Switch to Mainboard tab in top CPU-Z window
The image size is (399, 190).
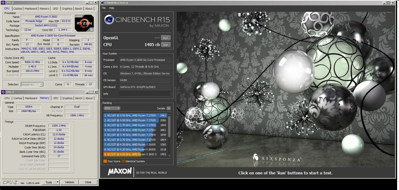click(x=31, y=9)
